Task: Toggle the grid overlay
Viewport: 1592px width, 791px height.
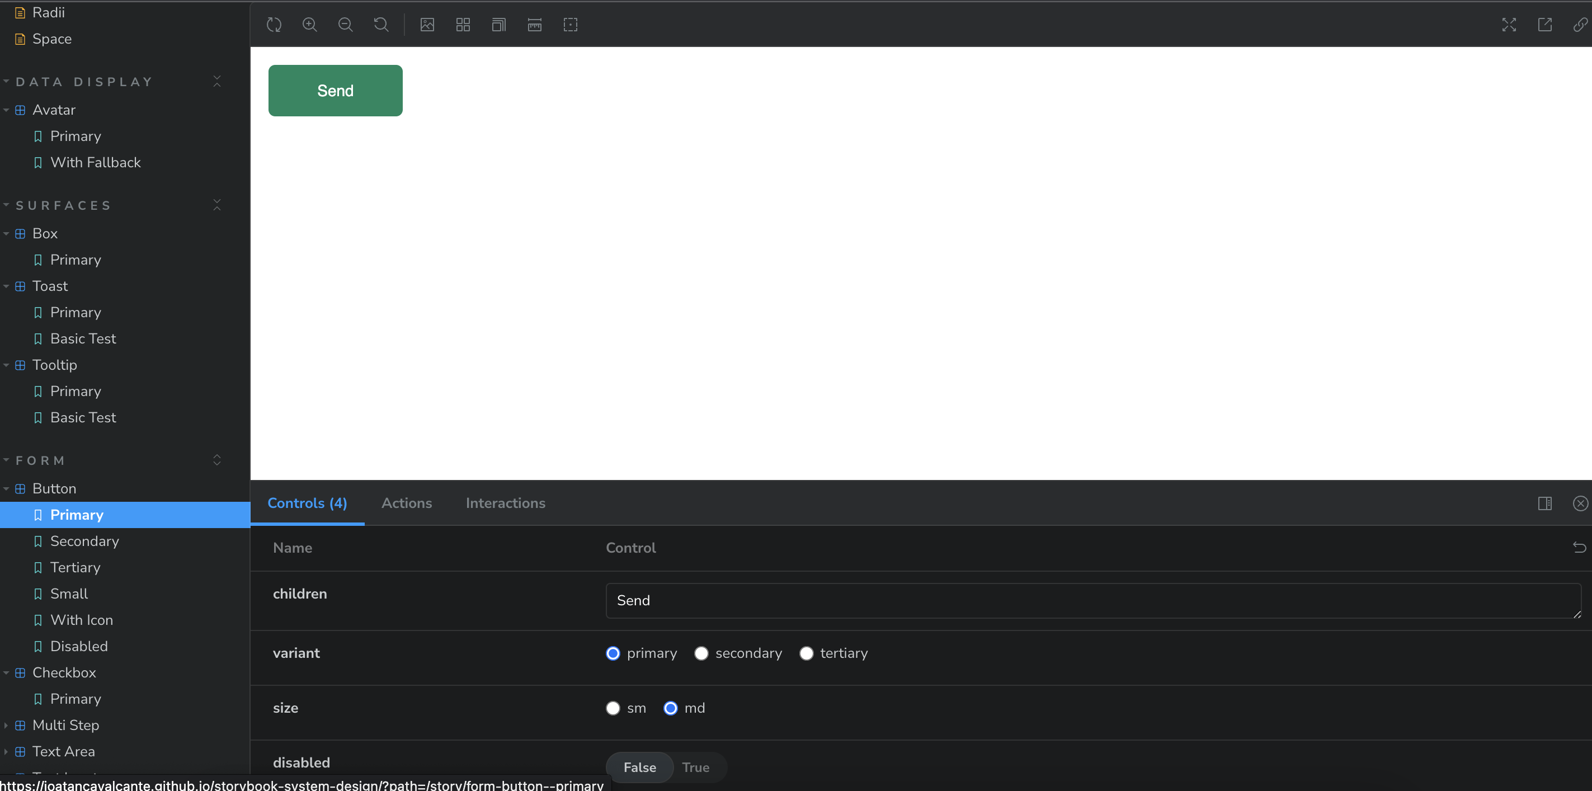Action: pos(462,25)
